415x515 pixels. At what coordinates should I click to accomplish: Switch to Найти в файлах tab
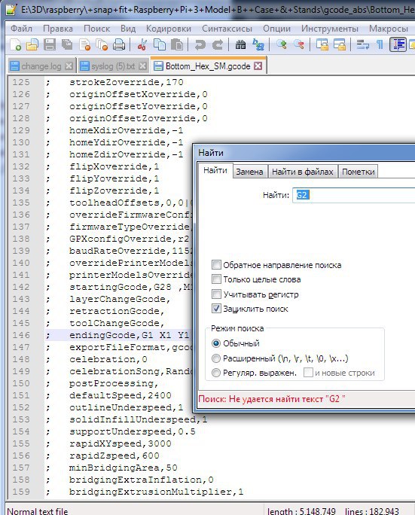click(302, 172)
